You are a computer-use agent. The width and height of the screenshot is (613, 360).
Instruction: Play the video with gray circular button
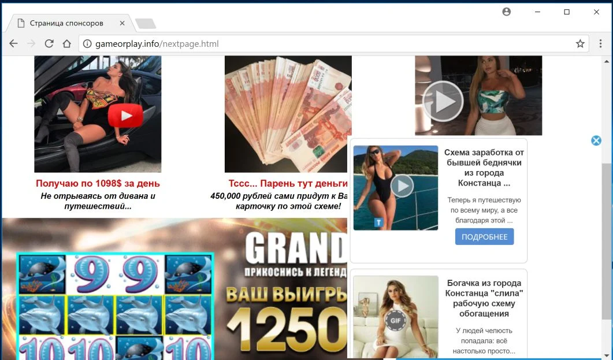click(443, 101)
